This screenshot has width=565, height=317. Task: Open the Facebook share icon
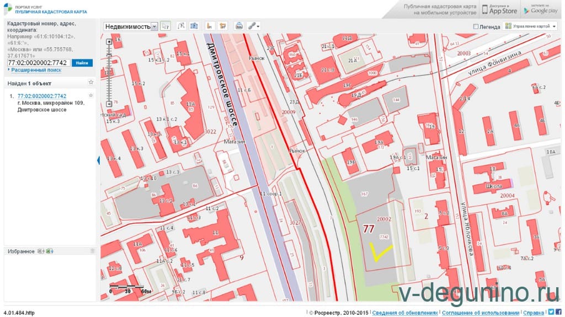(558, 312)
